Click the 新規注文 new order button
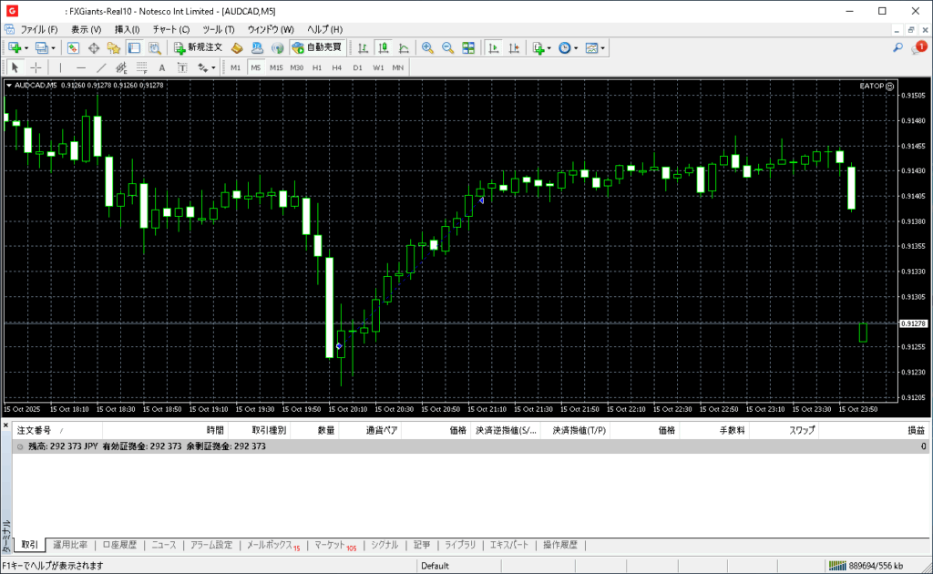Image resolution: width=933 pixels, height=574 pixels. [198, 47]
